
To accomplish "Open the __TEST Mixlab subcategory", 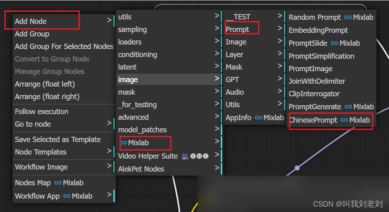I will pos(254,17).
